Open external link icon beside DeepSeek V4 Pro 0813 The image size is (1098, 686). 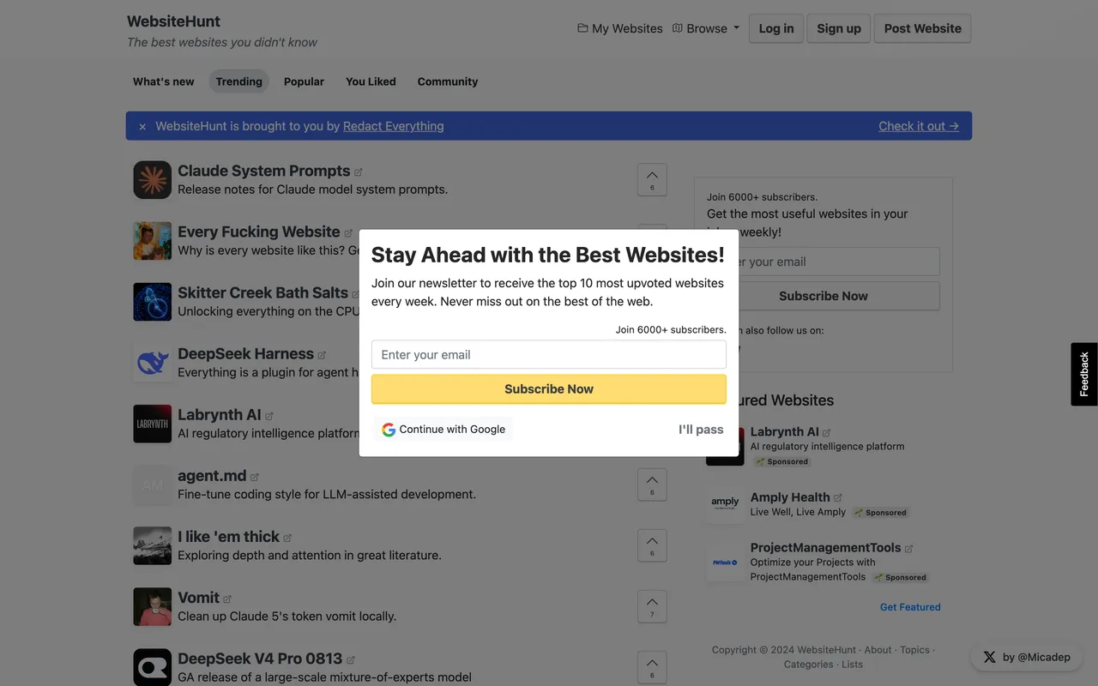[350, 659]
